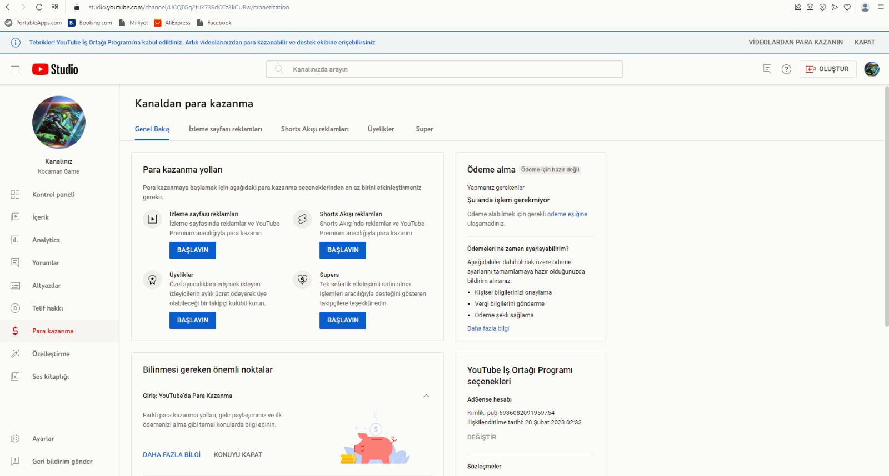
Task: Click the padlock icon in the address bar
Action: (77, 7)
